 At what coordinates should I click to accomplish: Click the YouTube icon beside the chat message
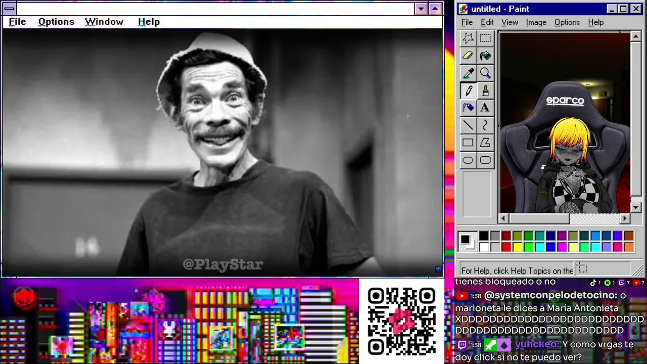point(461,296)
